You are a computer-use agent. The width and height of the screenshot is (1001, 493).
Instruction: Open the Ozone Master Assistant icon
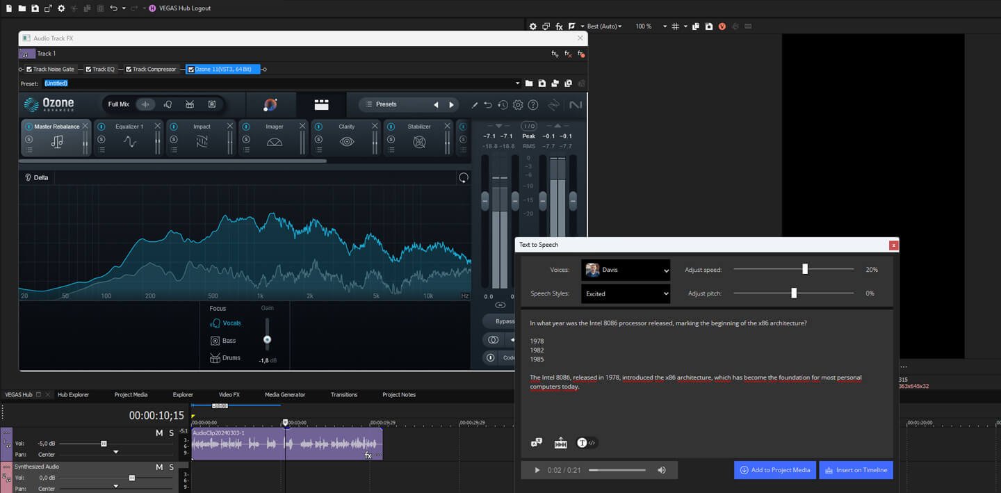(x=270, y=104)
